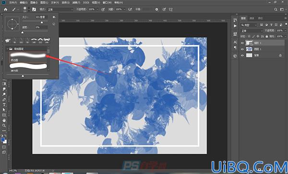Select the Rectangle shape tool

click(4, 115)
